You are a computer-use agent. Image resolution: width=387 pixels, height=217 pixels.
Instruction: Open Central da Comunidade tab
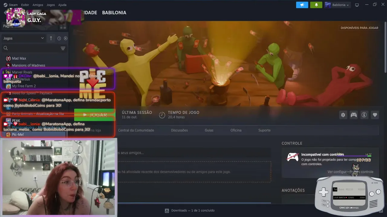(136, 130)
